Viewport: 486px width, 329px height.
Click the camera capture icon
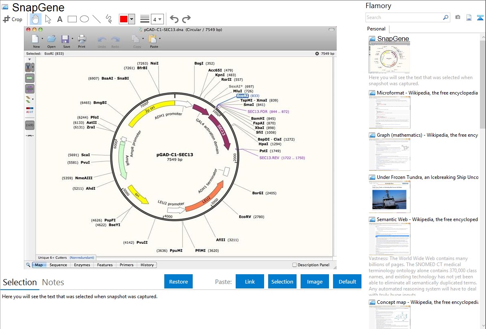(458, 17)
